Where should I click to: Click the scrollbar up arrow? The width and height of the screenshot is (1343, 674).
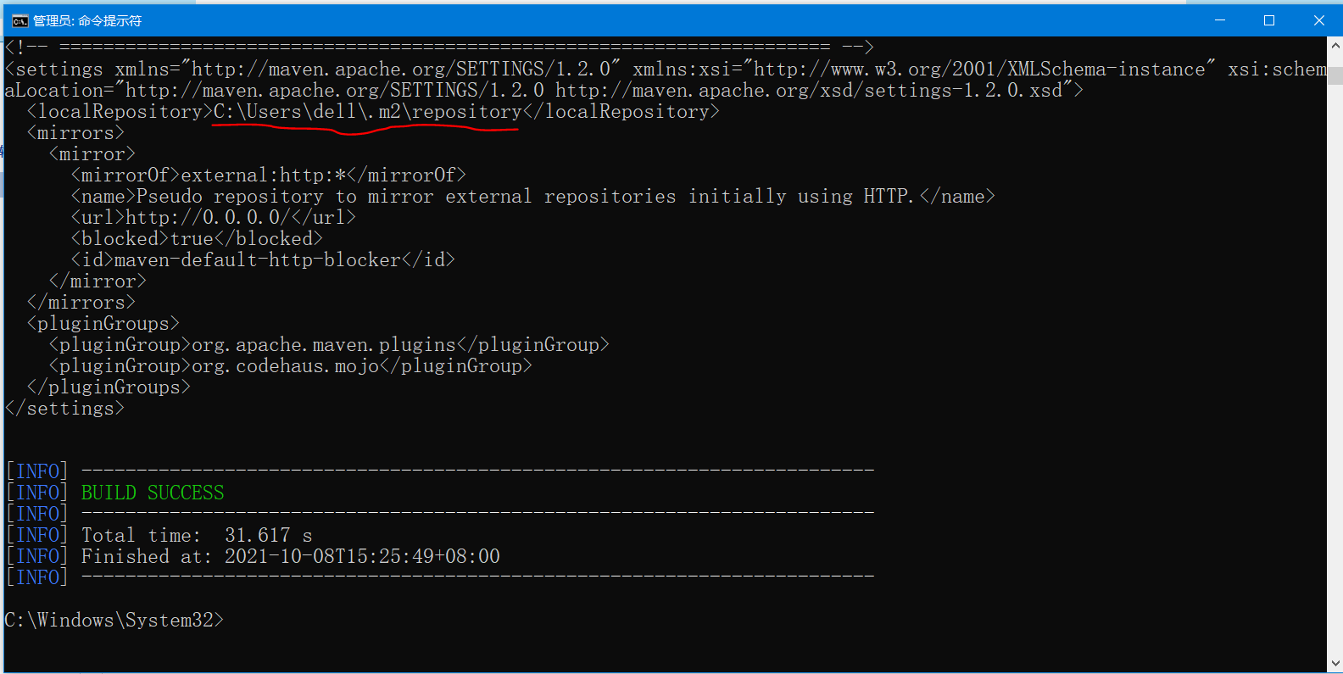pos(1335,45)
